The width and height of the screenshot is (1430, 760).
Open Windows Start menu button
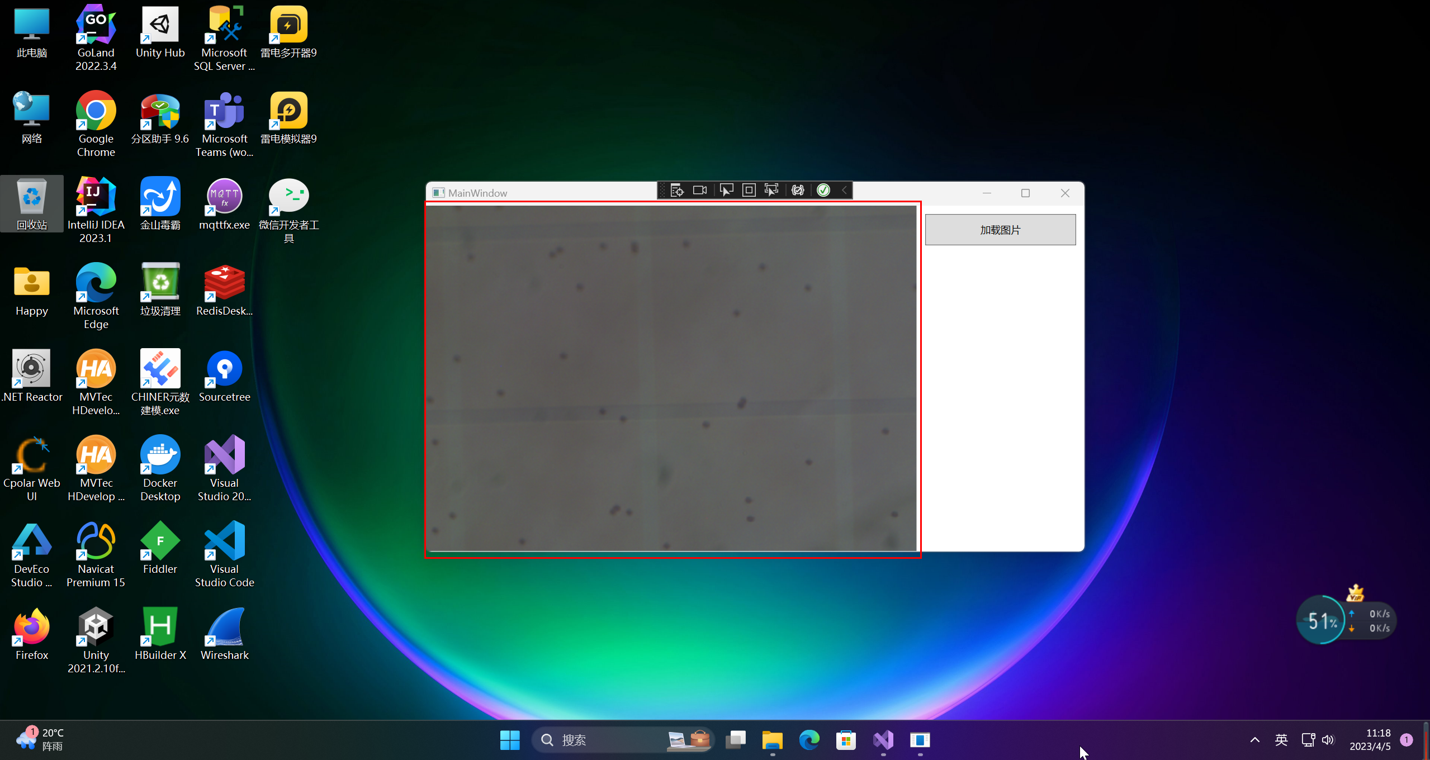(509, 740)
